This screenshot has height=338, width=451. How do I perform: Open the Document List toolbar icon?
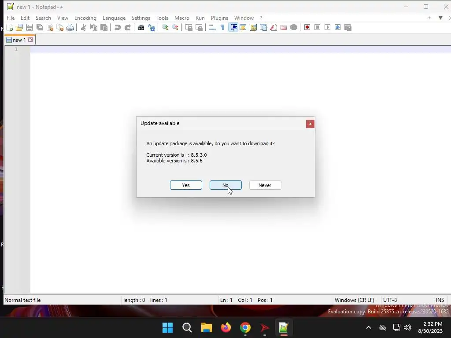tap(263, 27)
